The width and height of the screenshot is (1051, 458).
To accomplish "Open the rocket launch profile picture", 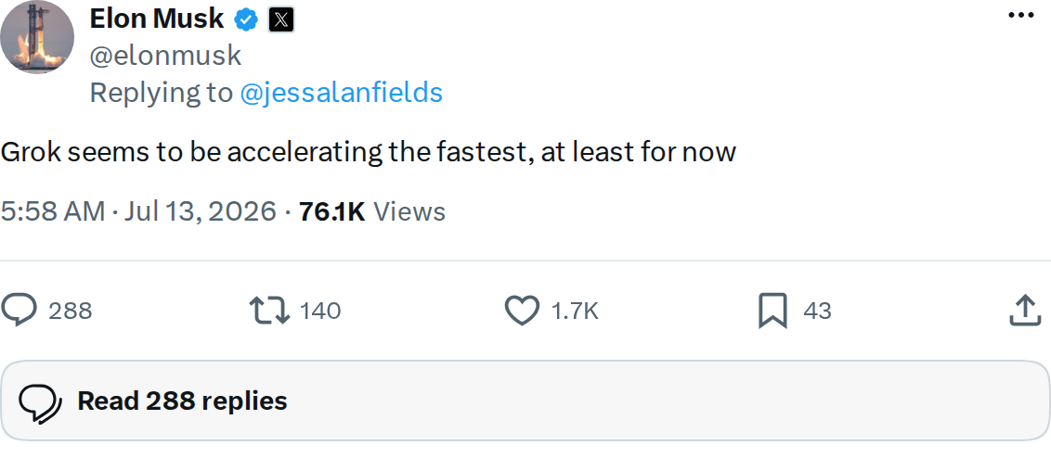I will click(x=37, y=37).
